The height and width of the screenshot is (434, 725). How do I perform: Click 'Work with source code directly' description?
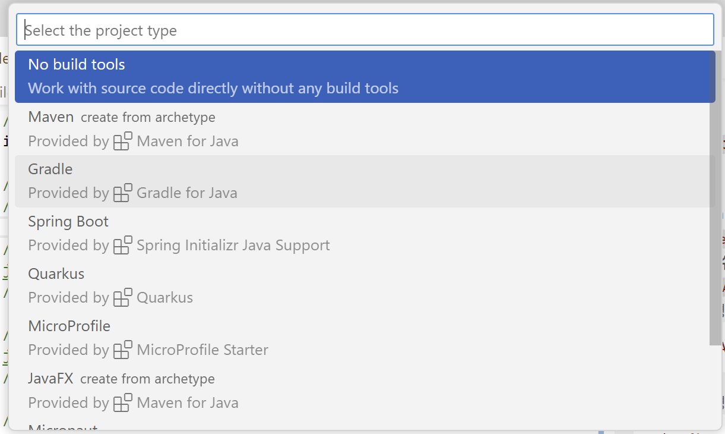tap(213, 89)
